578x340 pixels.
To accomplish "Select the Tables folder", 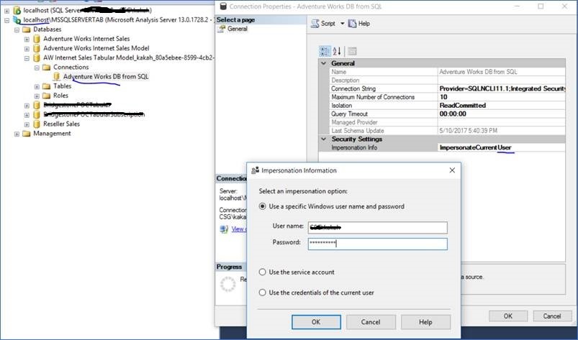I will pos(63,86).
